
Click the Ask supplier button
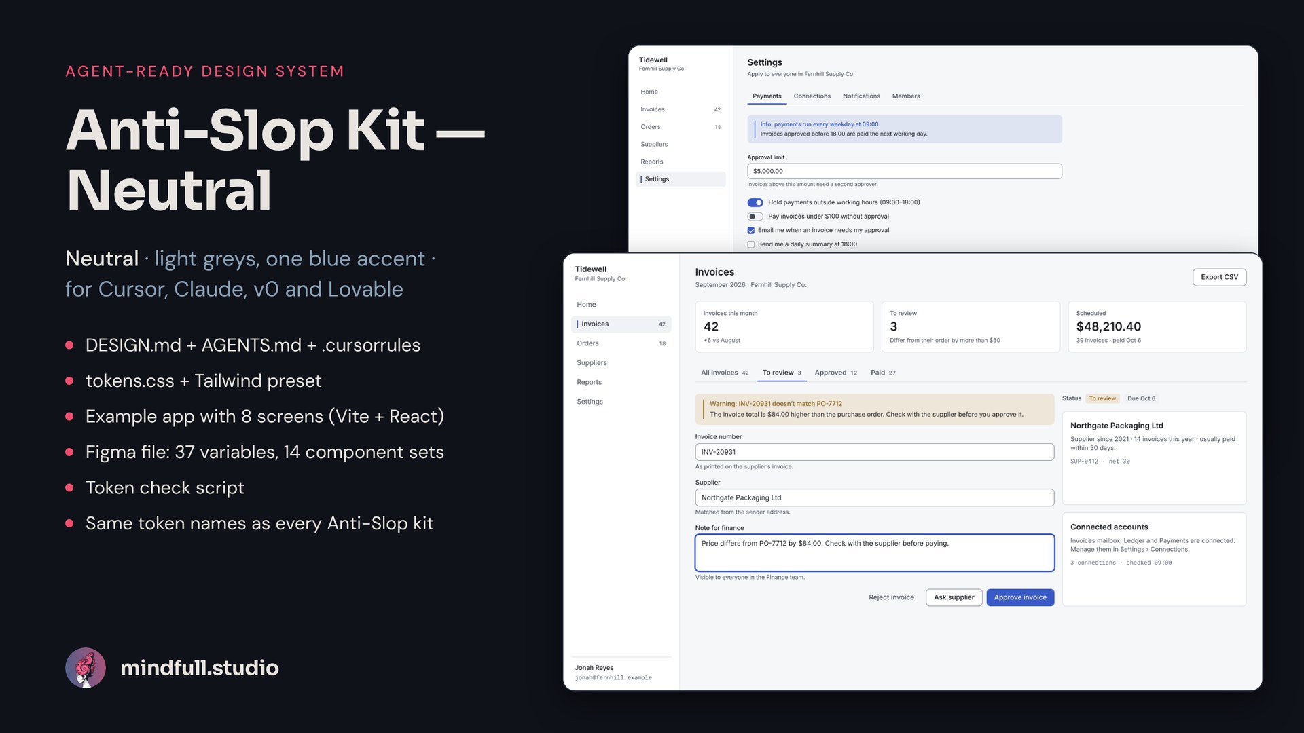pos(954,597)
